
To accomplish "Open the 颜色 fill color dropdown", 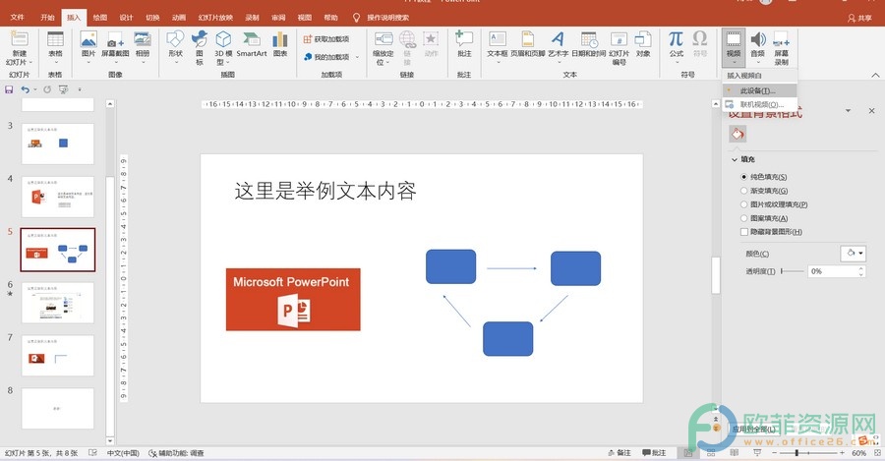I will point(853,254).
